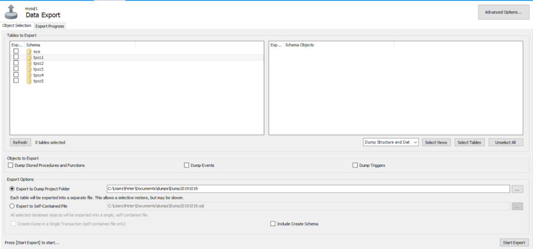
Task: Check the export box for tpcc3 schema
Action: (x=16, y=69)
